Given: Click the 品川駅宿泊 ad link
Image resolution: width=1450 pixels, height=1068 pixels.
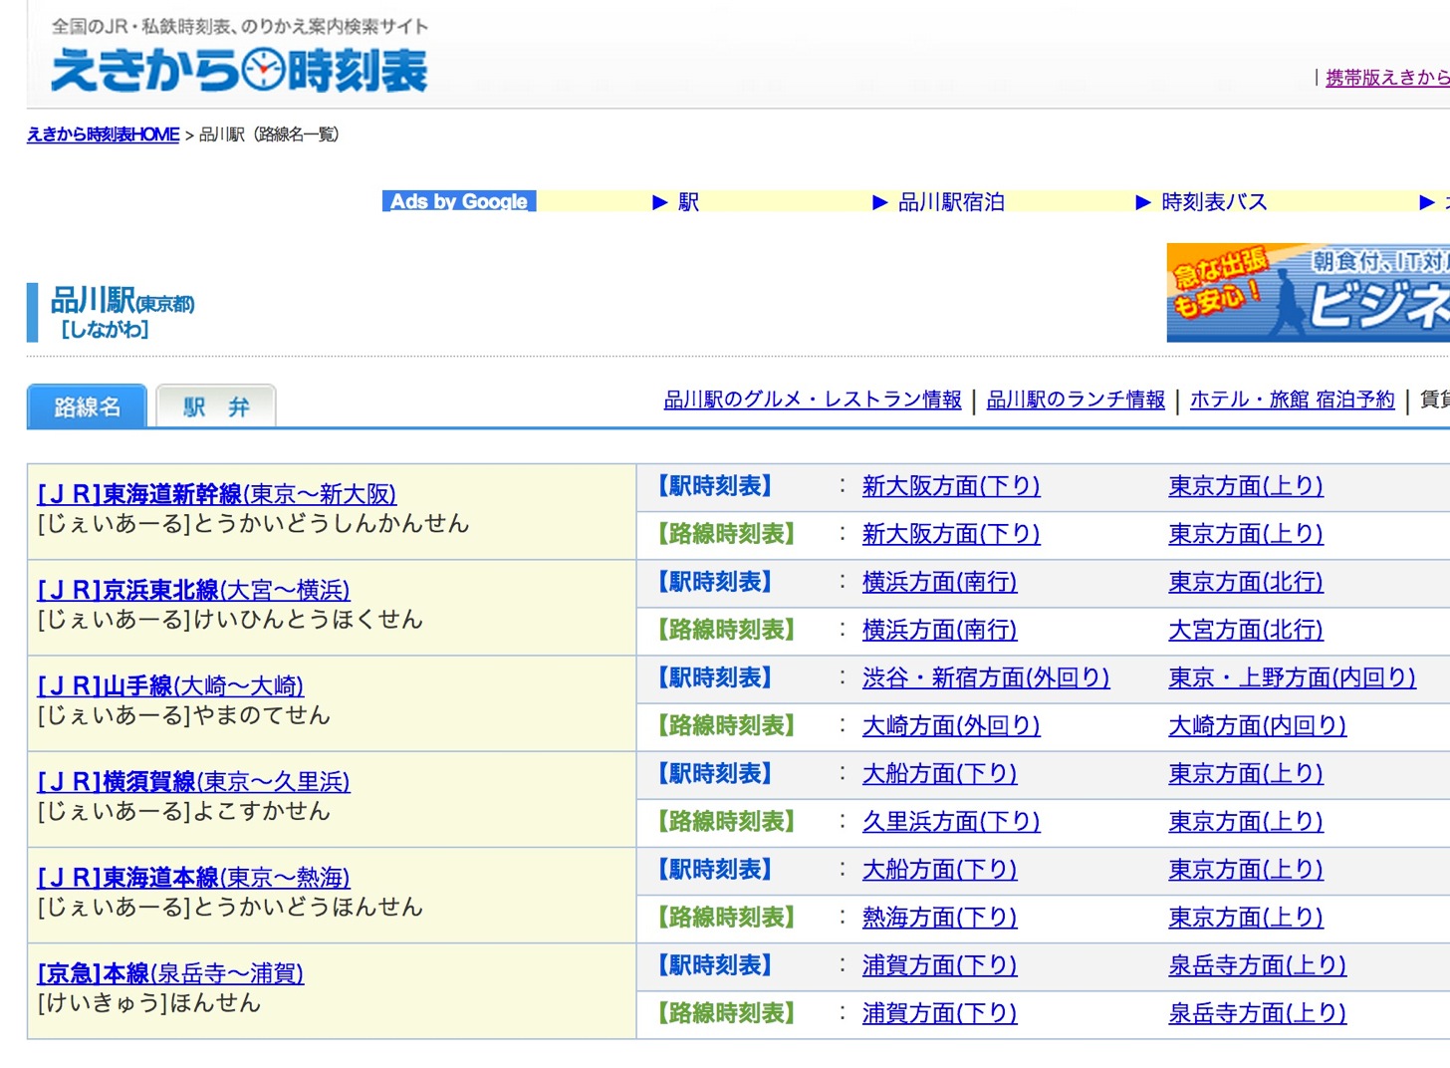Looking at the screenshot, I should (951, 202).
